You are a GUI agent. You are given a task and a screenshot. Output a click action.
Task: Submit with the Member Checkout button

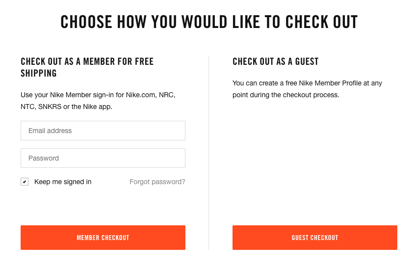pyautogui.click(x=103, y=238)
